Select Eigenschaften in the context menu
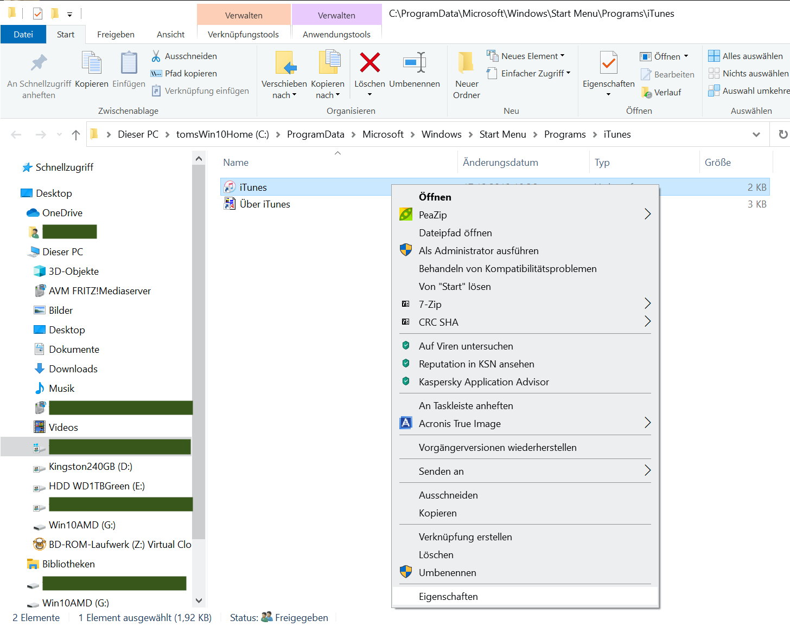Image resolution: width=790 pixels, height=627 pixels. click(x=448, y=596)
